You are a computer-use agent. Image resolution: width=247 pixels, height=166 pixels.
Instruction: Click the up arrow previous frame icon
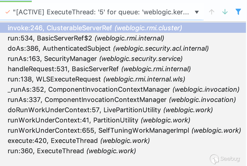(x=211, y=12)
